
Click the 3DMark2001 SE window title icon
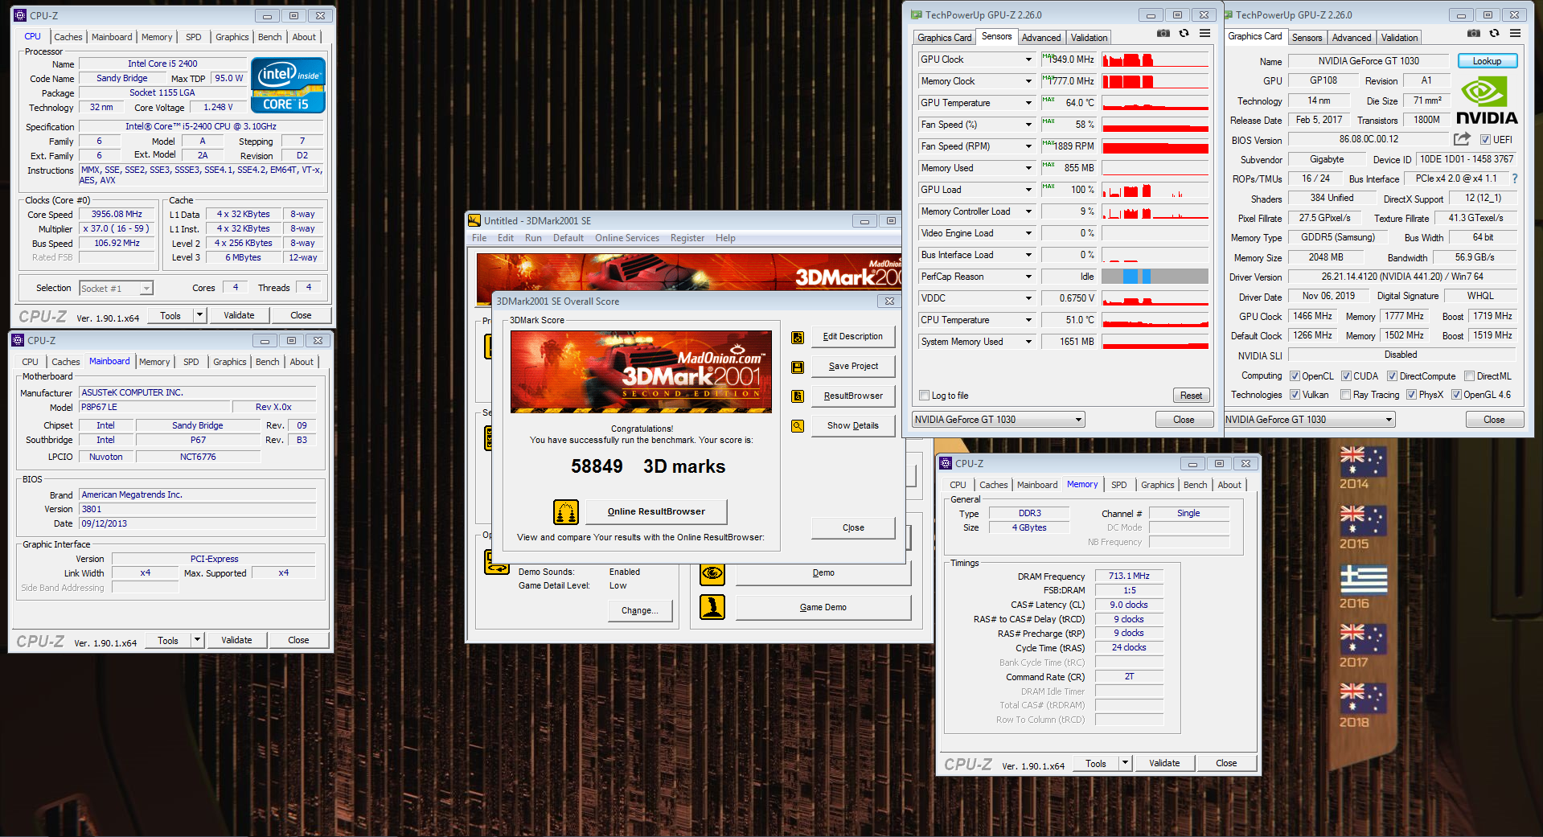tap(474, 220)
